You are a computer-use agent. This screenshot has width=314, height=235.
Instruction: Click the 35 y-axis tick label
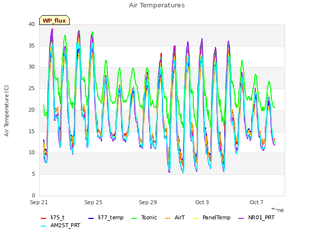pyautogui.click(x=31, y=46)
